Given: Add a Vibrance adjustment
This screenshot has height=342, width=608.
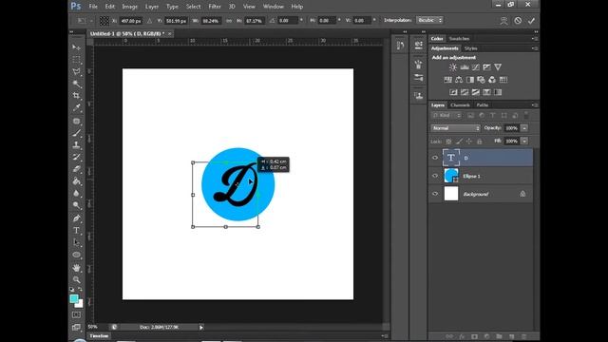Looking at the screenshot, I should point(498,67).
